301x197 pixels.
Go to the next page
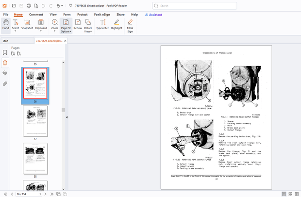(x=45, y=194)
